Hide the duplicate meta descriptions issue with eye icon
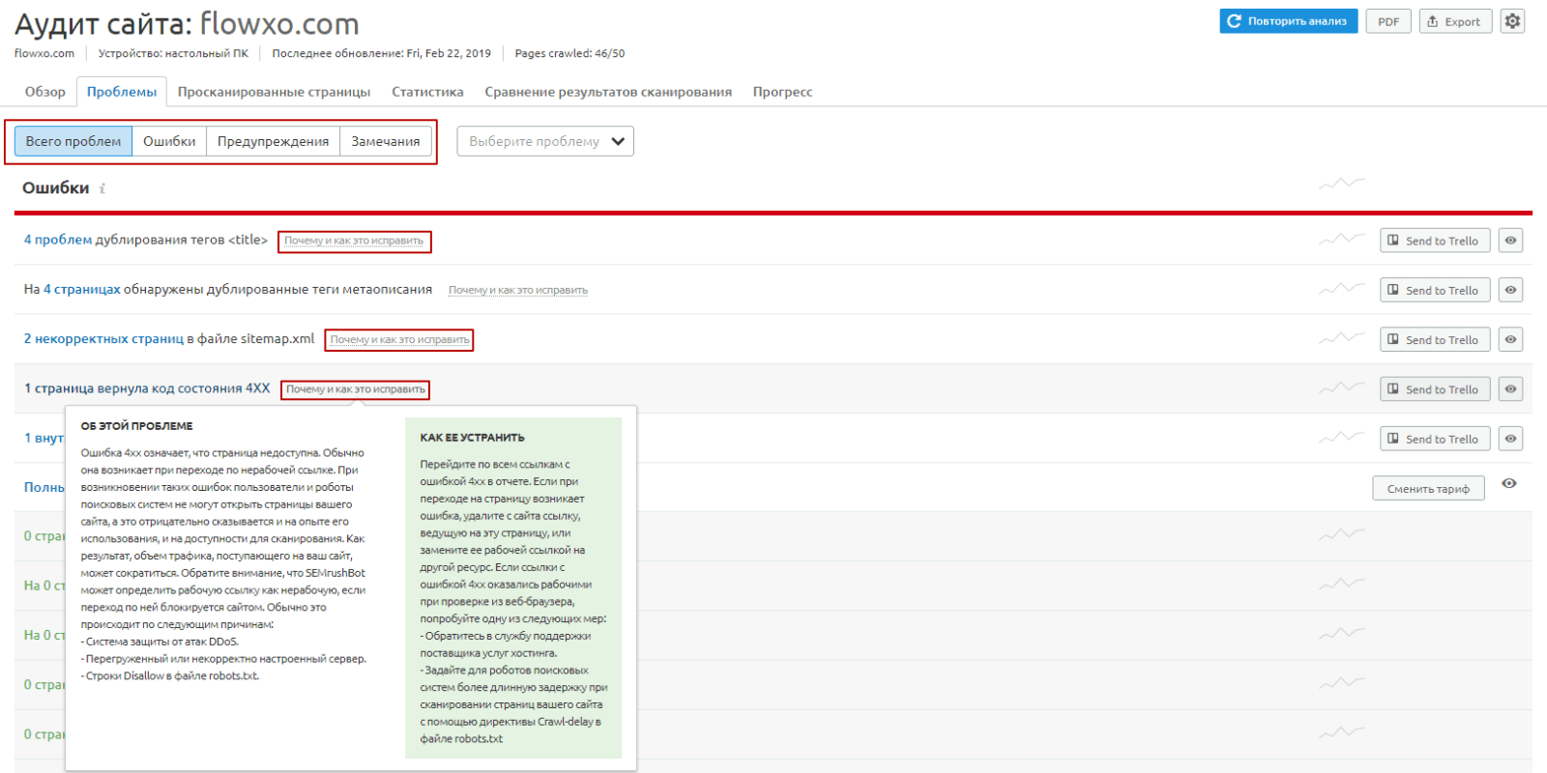Viewport: 1547px width, 773px height. pos(1510,290)
